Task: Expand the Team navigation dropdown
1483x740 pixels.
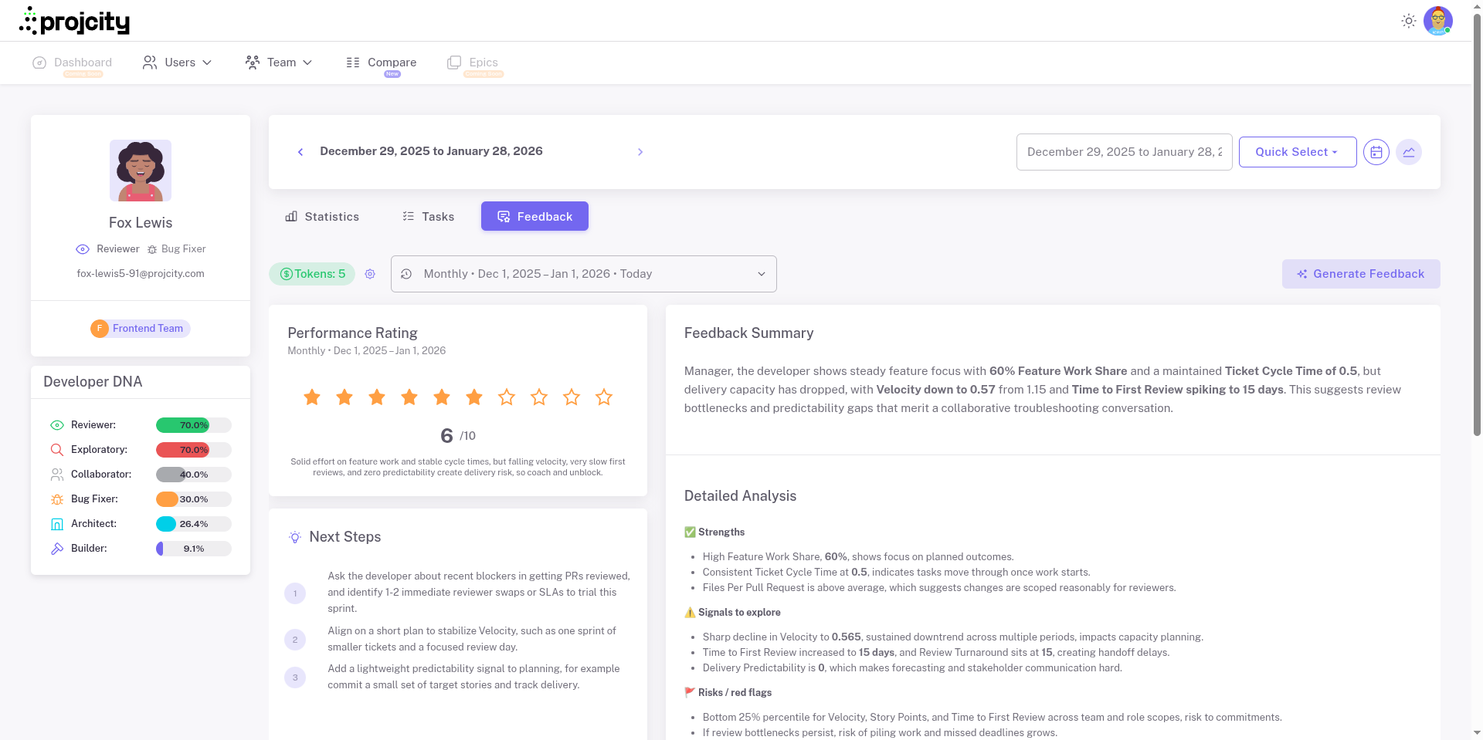Action: pos(278,63)
